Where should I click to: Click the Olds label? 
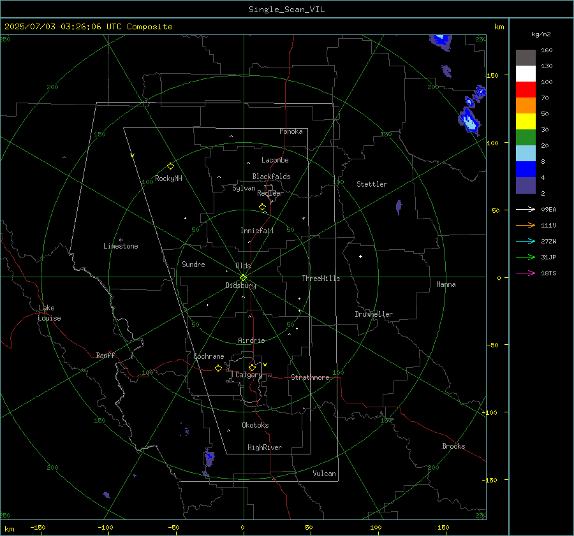pyautogui.click(x=243, y=266)
